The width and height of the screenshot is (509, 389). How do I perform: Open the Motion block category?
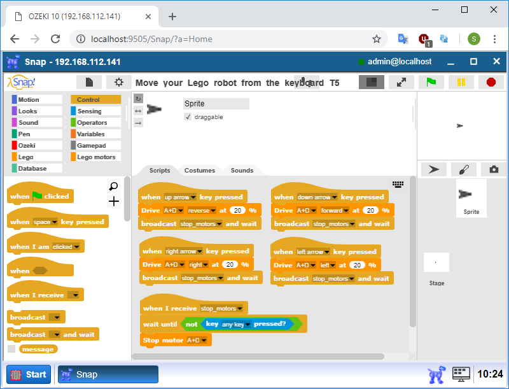coord(37,99)
